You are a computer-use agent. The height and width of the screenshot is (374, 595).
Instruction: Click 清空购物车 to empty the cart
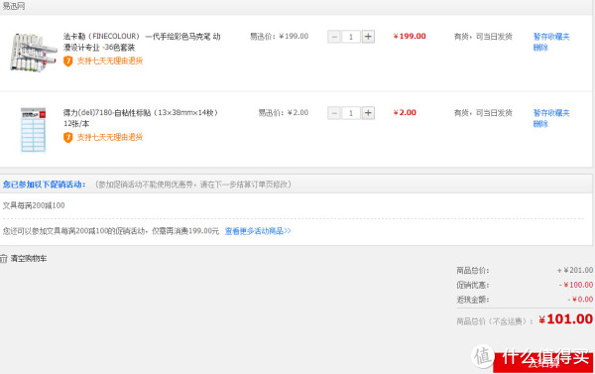coord(29,259)
